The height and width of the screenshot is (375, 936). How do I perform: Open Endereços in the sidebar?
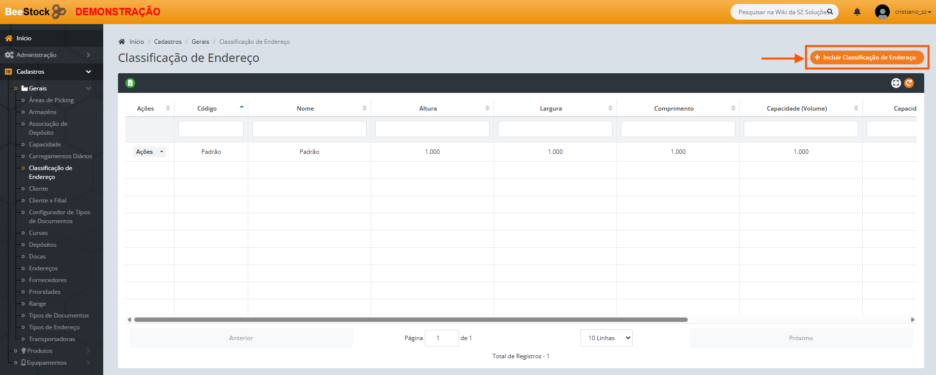pos(43,268)
